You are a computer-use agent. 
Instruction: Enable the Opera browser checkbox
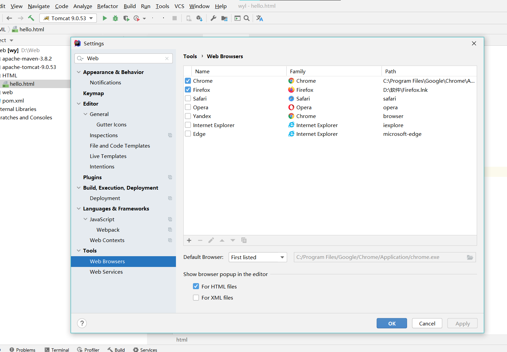pyautogui.click(x=188, y=107)
